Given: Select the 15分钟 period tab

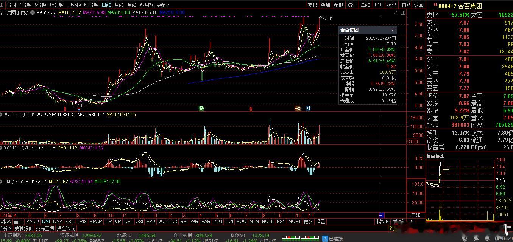Looking at the screenshot, I should (56, 5).
